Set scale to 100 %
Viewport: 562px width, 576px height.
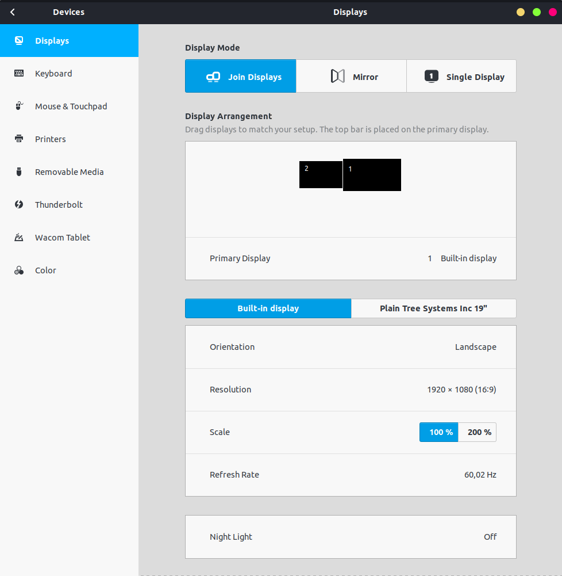click(x=439, y=432)
